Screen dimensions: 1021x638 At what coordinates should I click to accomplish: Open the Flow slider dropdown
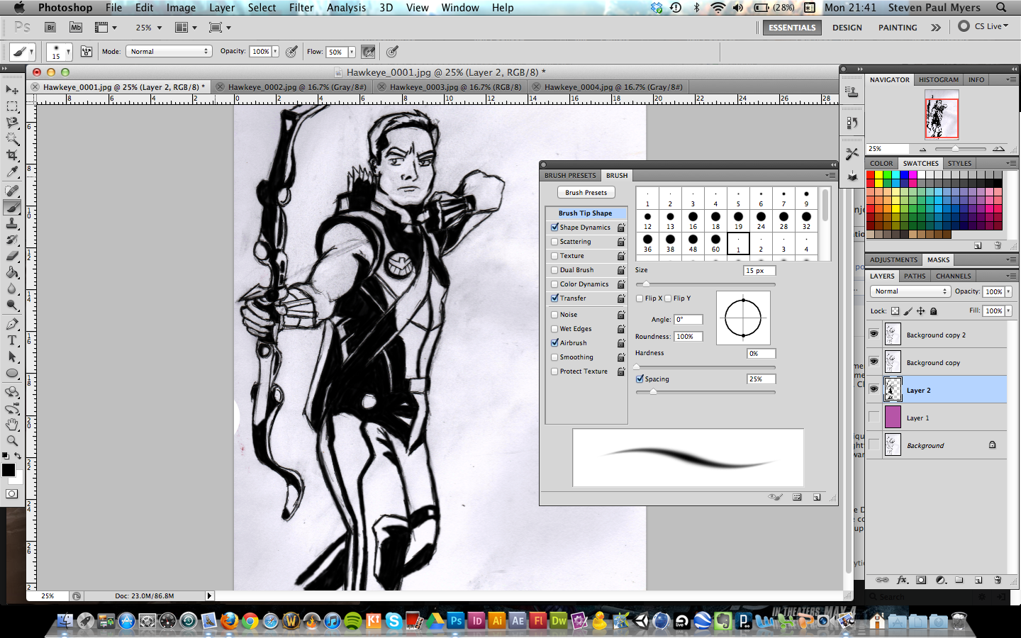352,52
